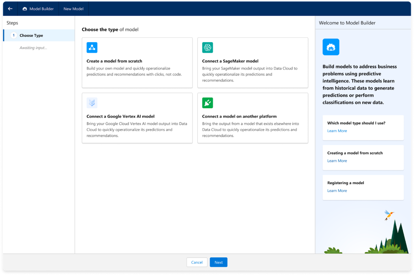Click the Next button

(219, 262)
